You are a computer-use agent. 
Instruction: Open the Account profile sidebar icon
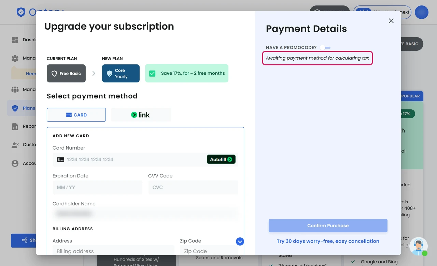tap(15, 163)
